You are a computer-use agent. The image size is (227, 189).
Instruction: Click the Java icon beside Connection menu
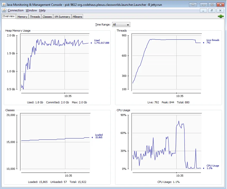(x=4, y=10)
